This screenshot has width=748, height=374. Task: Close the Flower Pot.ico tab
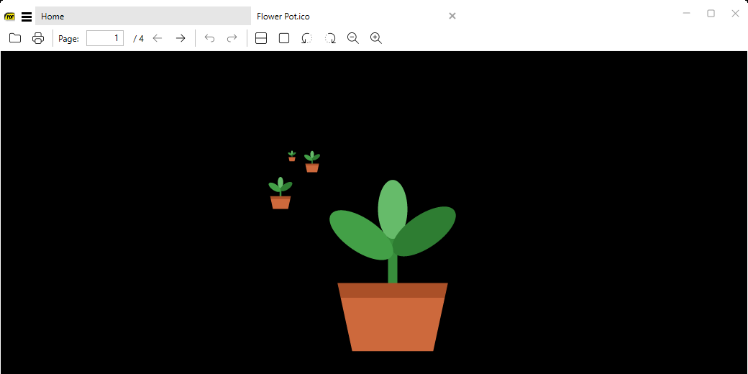[x=452, y=16]
